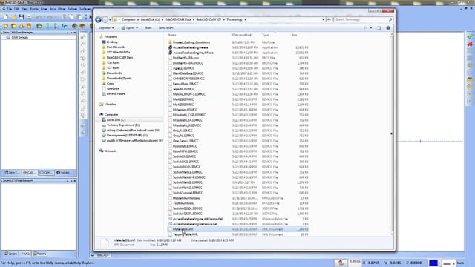Click Computer in address breadcrumb
This screenshot has height=267, width=475.
(128, 20)
